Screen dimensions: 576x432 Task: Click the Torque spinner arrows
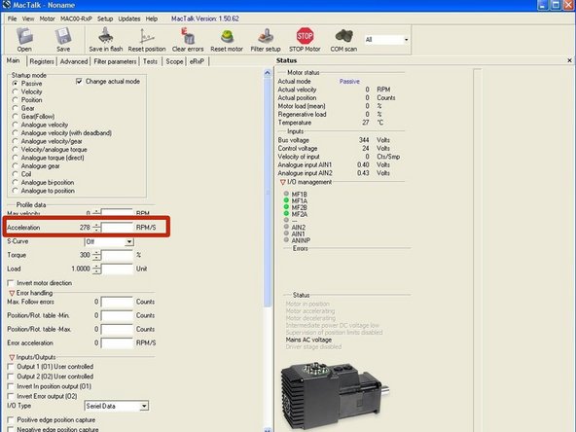point(96,255)
